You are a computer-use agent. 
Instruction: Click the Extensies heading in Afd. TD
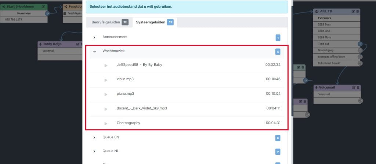(325, 18)
